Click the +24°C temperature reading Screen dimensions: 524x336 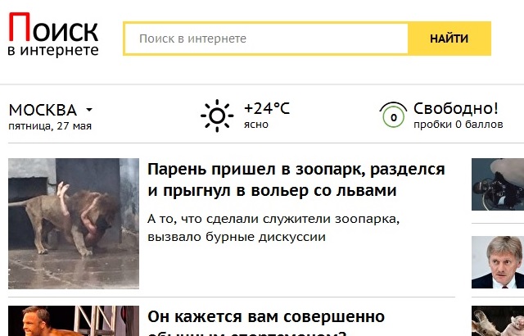coord(267,108)
